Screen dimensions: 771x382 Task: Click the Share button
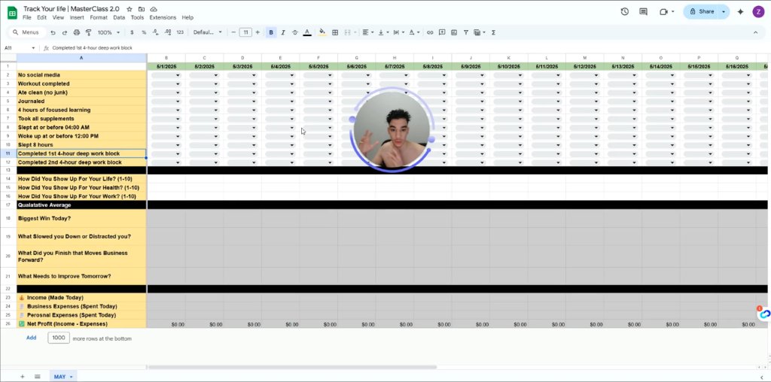point(701,11)
